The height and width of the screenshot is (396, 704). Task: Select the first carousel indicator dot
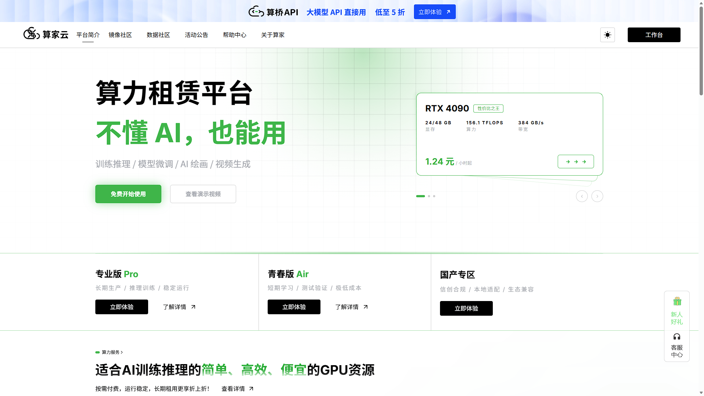[421, 196]
